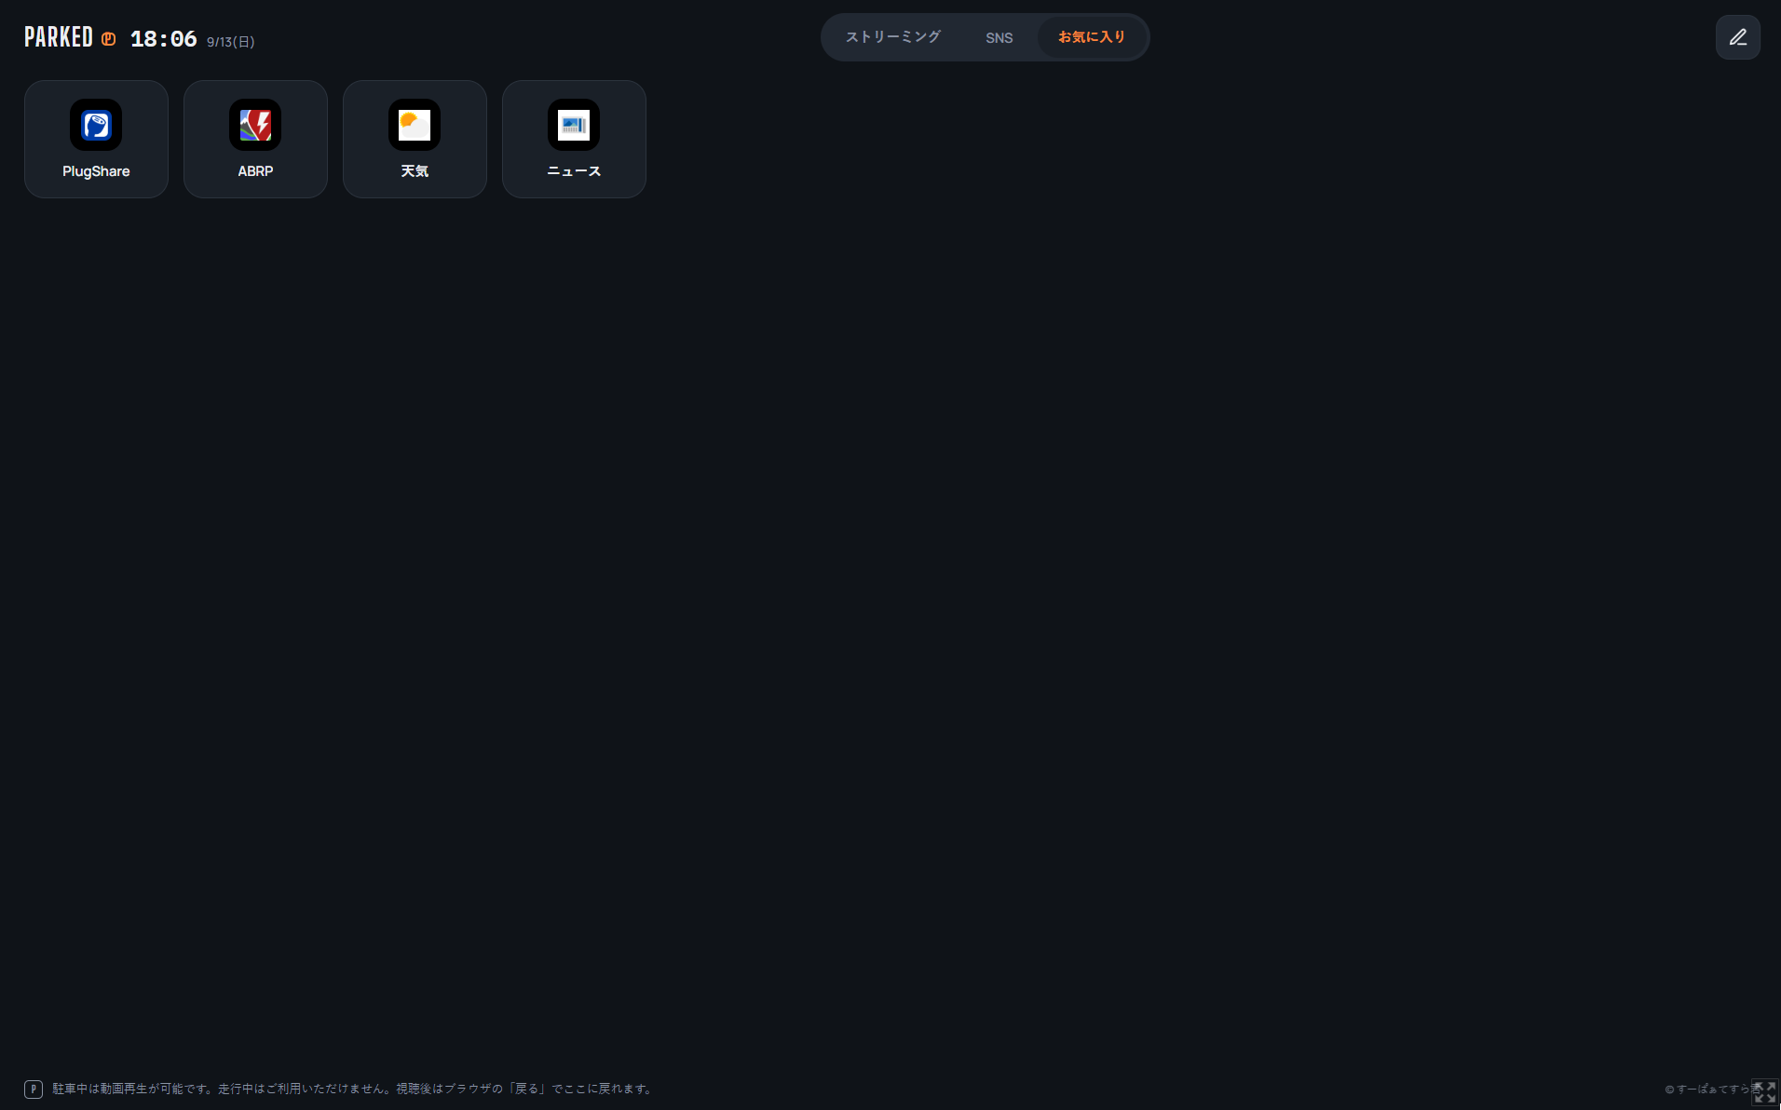Open the 天気 sun-and-cloud icon
1781x1110 pixels.
coord(415,125)
